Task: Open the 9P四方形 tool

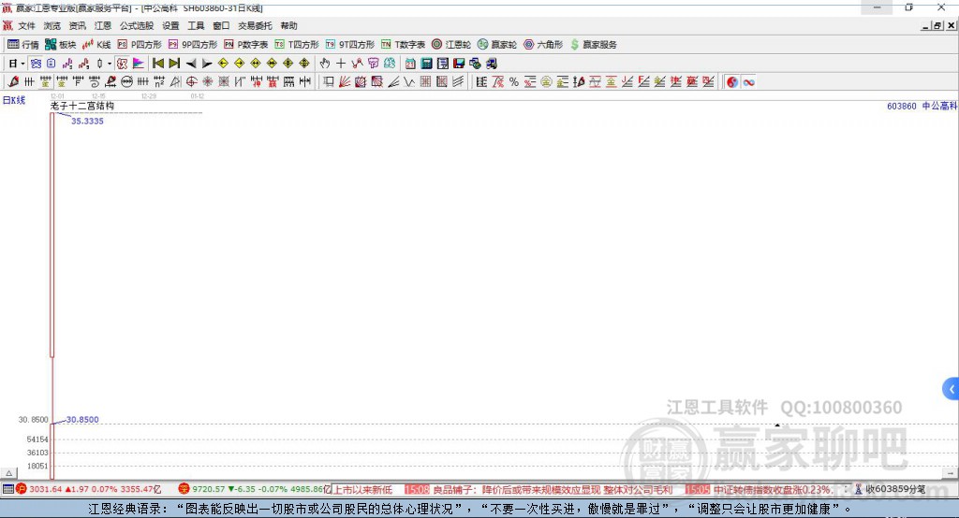Action: 193,45
